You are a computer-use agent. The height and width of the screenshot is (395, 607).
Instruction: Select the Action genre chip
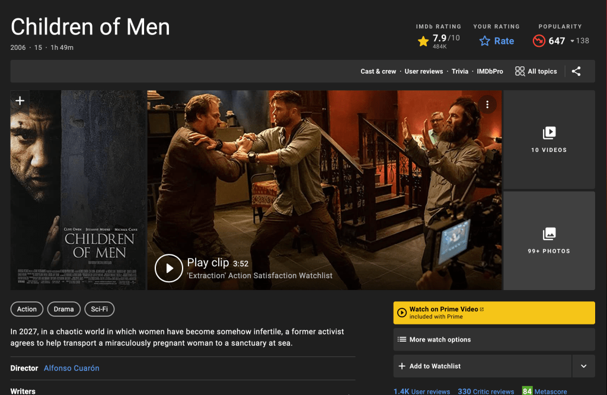click(27, 309)
